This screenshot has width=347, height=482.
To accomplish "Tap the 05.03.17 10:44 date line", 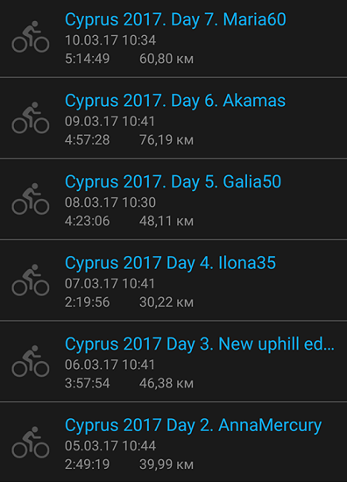I will 110,446.
